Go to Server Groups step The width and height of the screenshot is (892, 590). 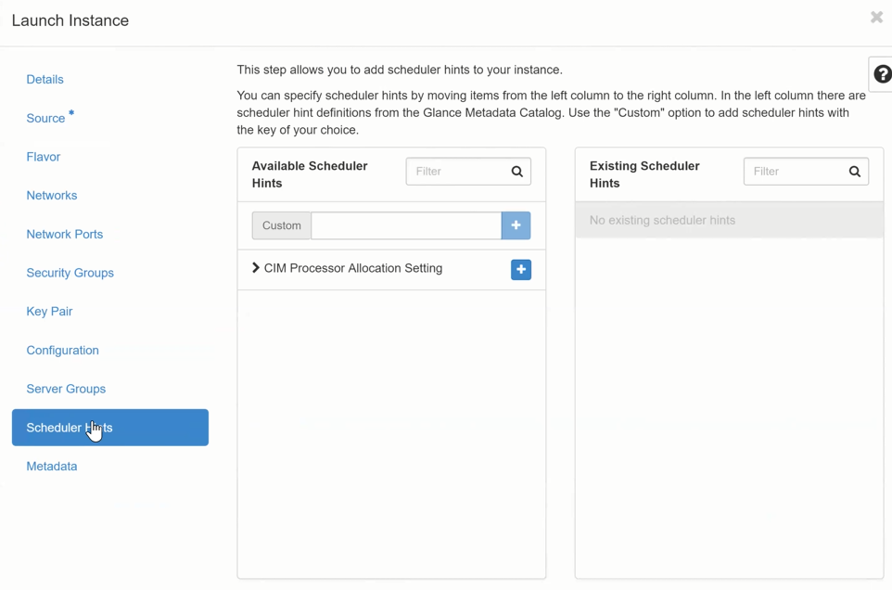point(66,389)
